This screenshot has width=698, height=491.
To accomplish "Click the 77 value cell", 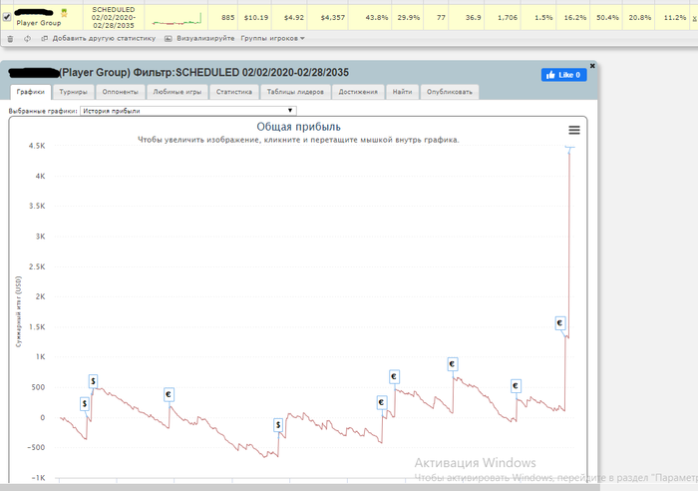I will coord(441,17).
